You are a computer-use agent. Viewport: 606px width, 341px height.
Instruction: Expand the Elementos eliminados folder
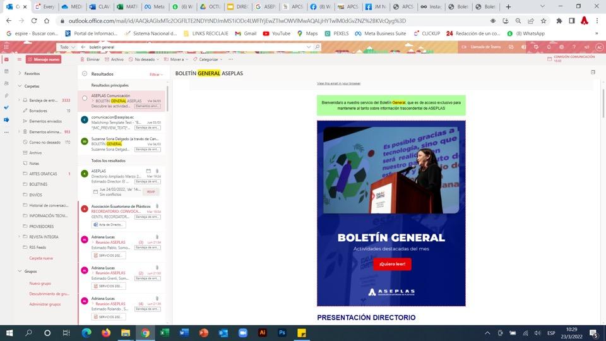19,132
